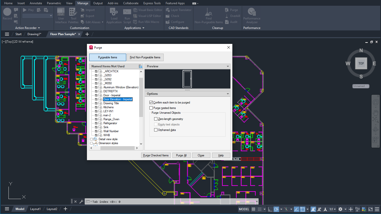
Task: Select man-2 in the Named Items list
Action: coord(107,115)
